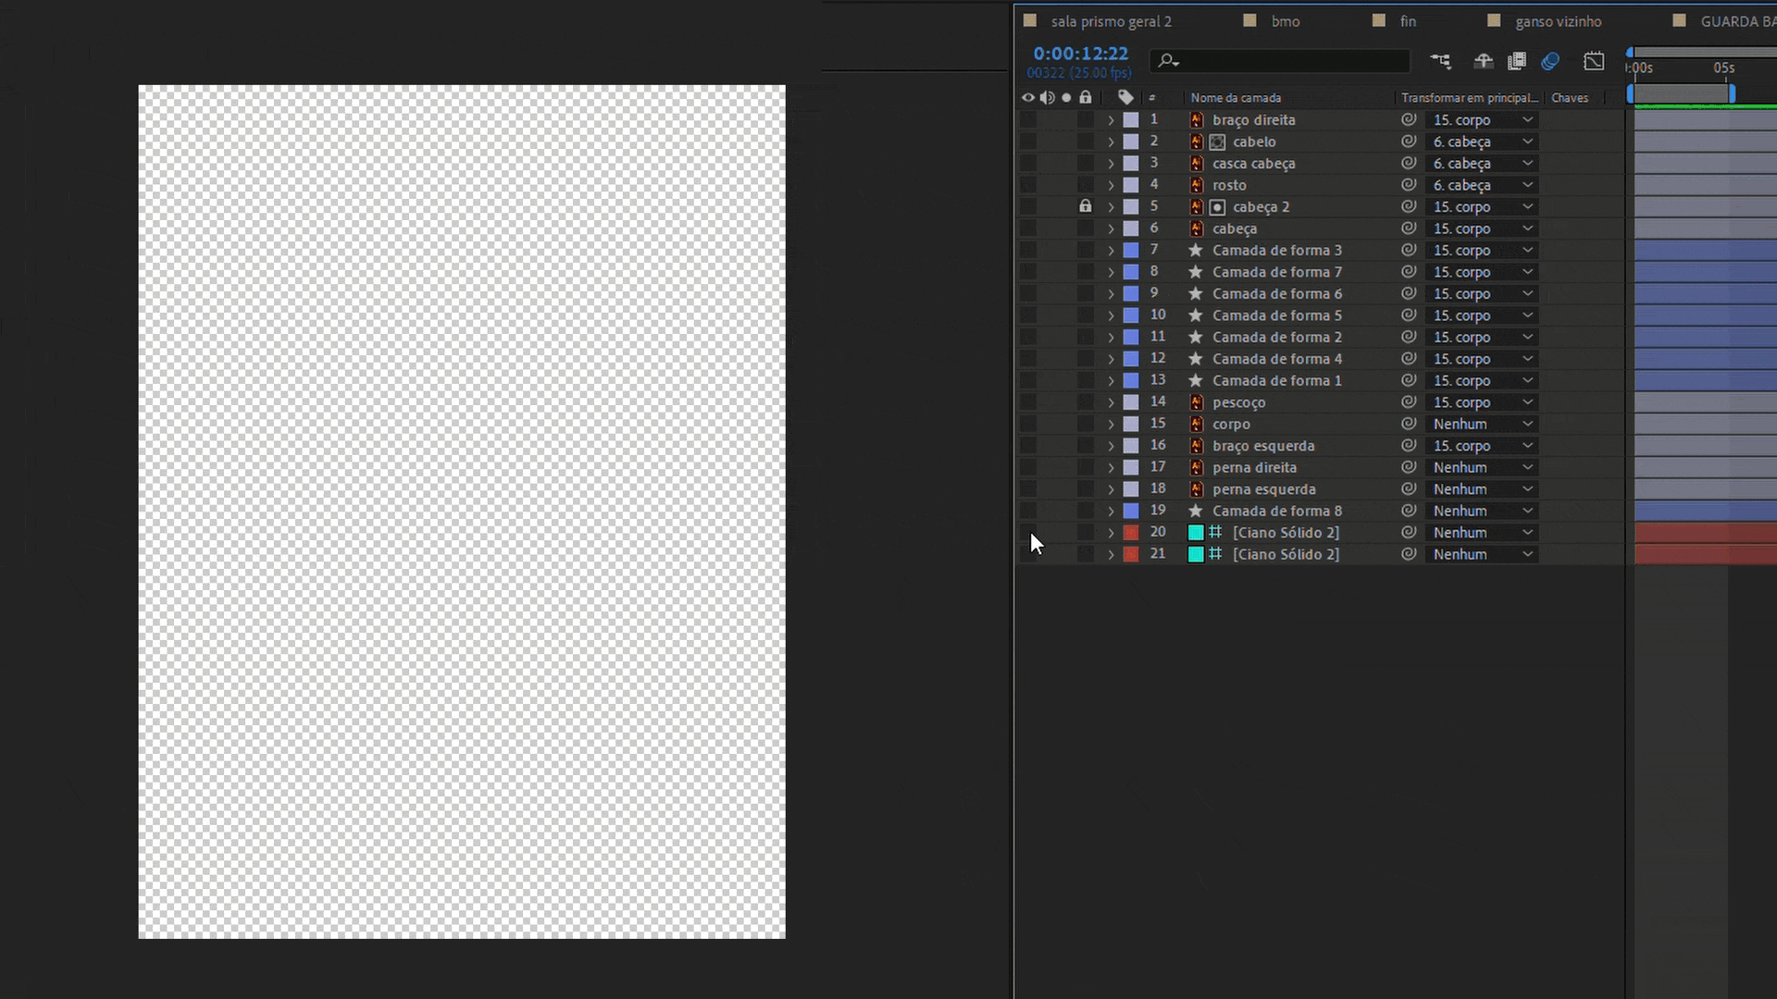Enable frame blending icon in timeline
This screenshot has height=999, width=1777.
coord(1516,61)
